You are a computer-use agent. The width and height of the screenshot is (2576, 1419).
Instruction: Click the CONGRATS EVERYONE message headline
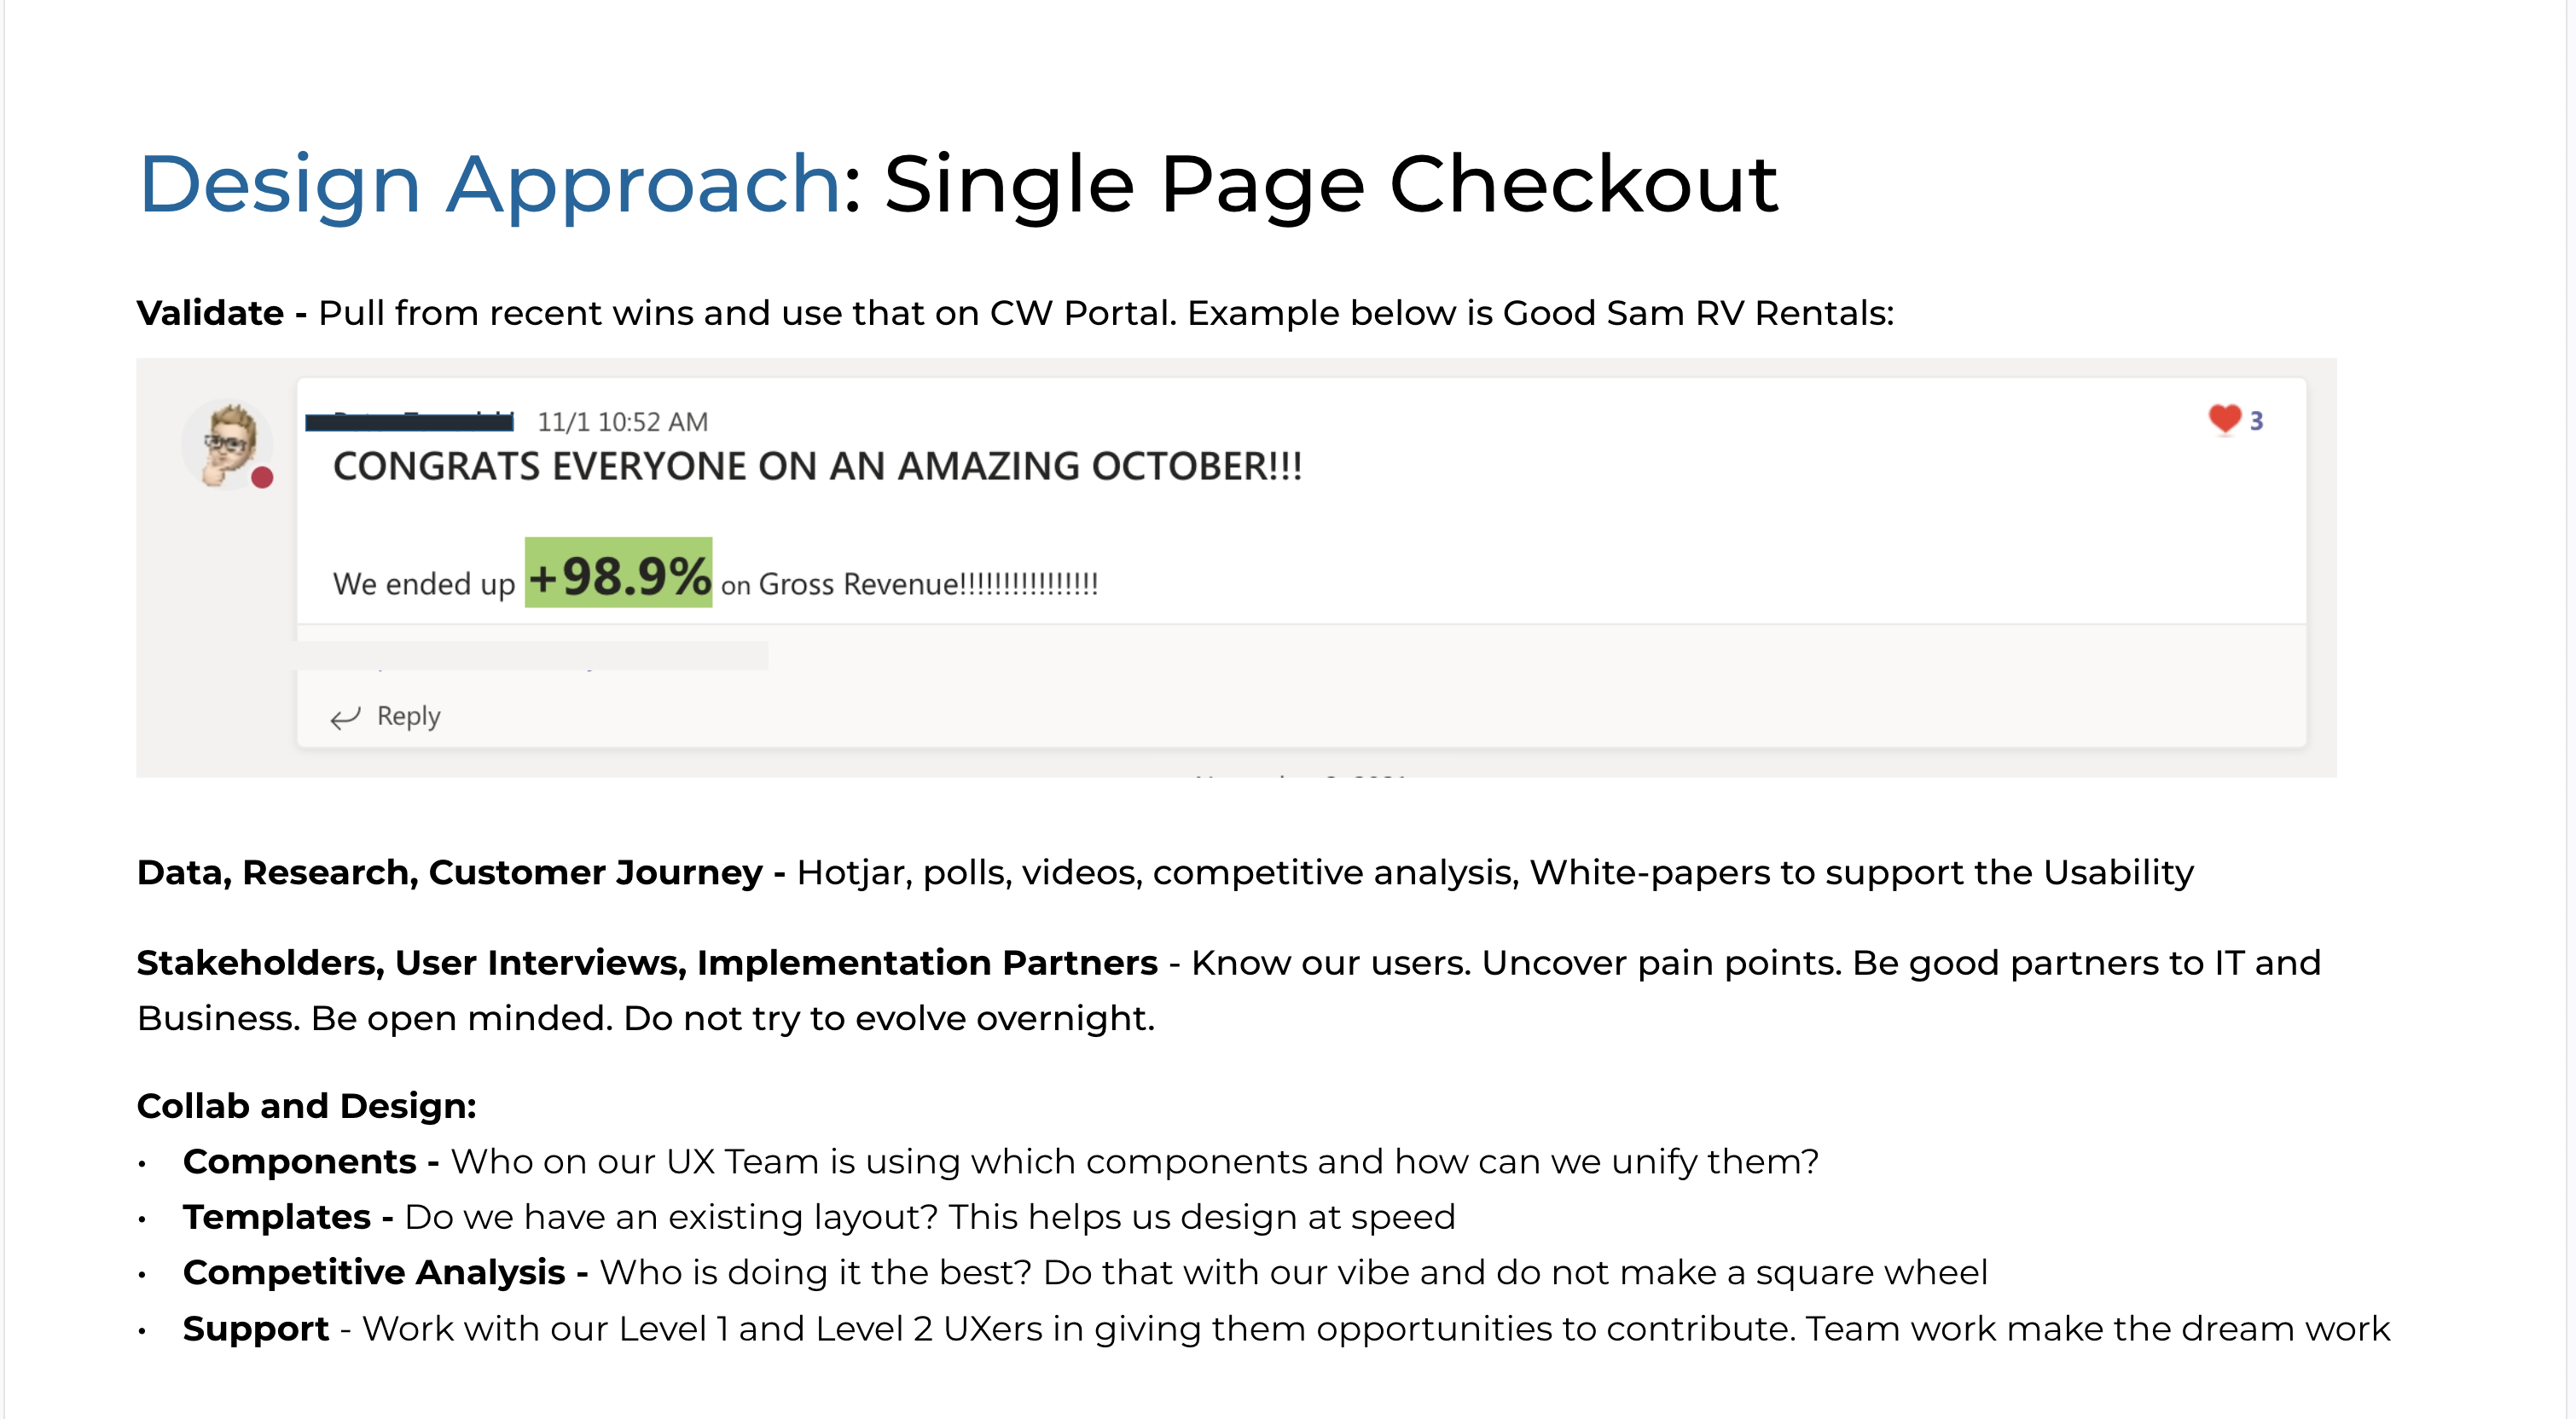pos(817,467)
